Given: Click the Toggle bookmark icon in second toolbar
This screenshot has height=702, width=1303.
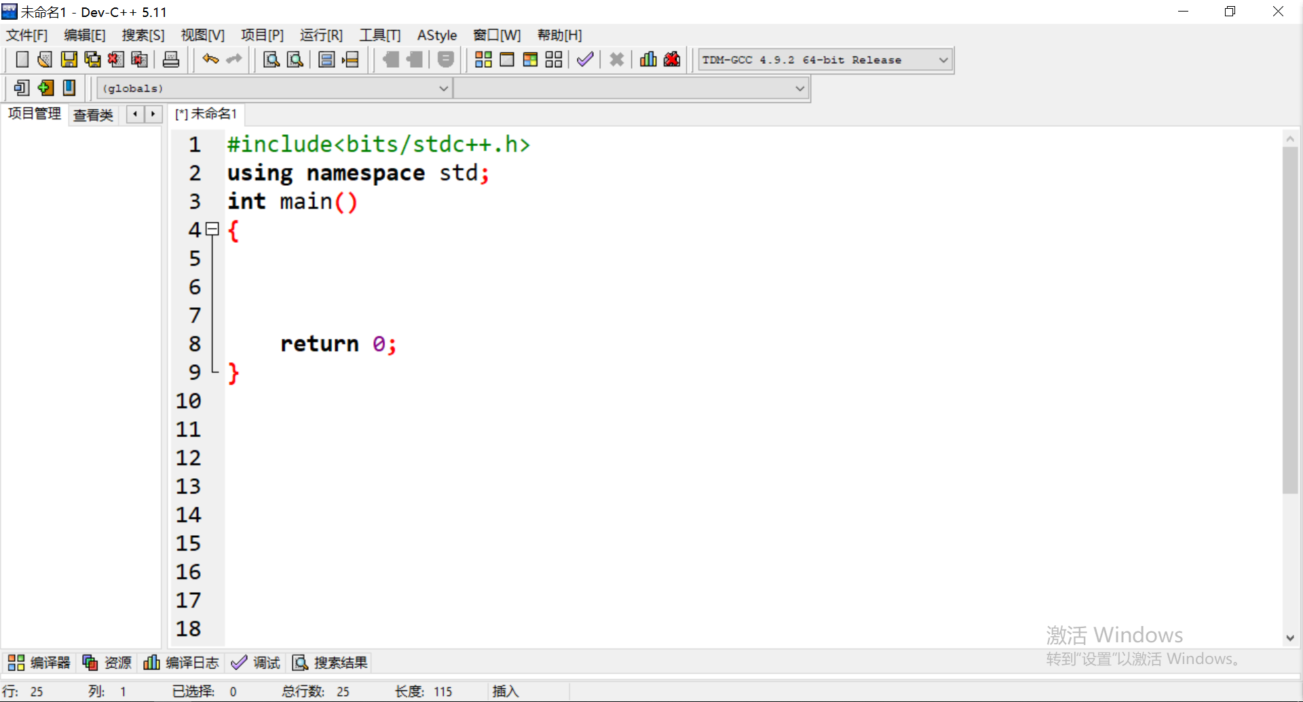Looking at the screenshot, I should point(22,87).
